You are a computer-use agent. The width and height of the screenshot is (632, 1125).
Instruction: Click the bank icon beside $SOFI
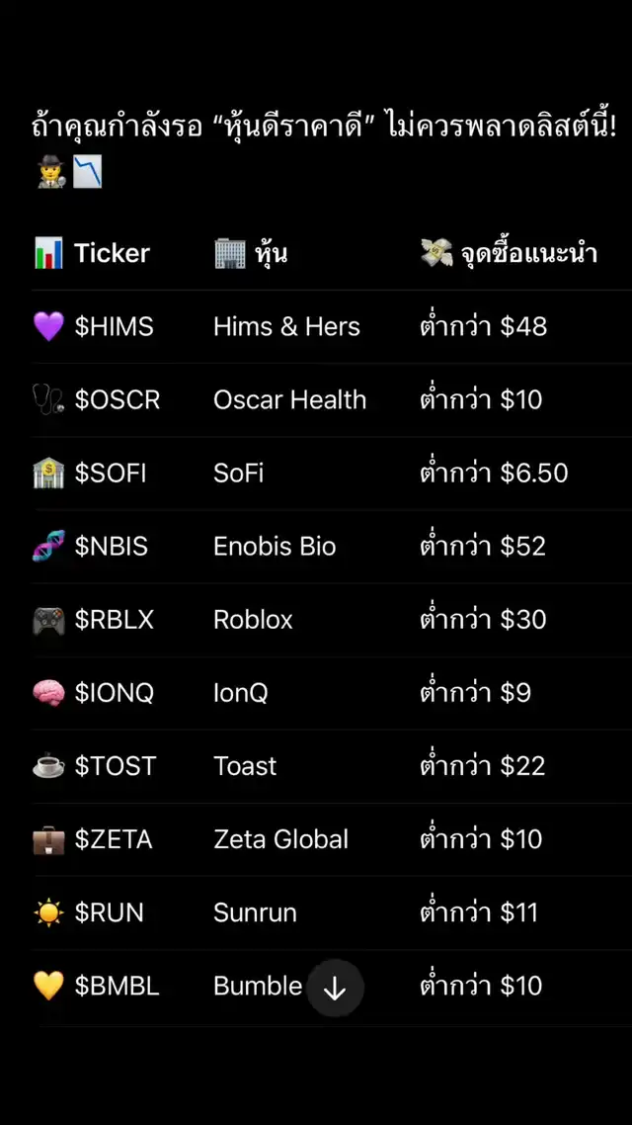pos(48,474)
